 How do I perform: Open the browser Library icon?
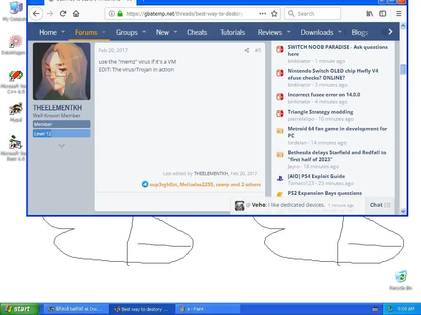370,14
